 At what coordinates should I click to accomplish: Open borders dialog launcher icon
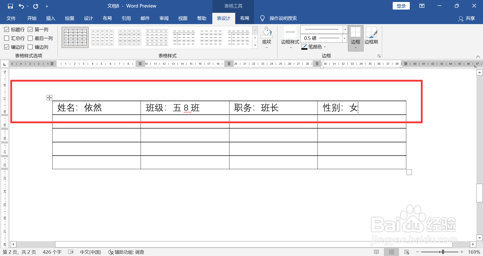(379, 56)
